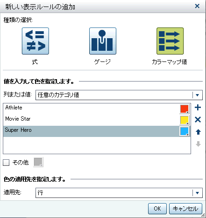Enable the その他 checkbox

pos(6,163)
